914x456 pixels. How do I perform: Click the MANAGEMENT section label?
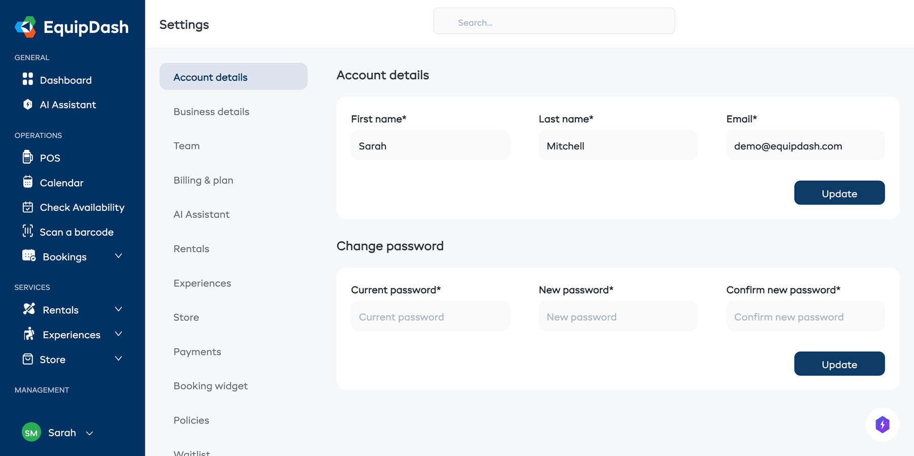(42, 390)
